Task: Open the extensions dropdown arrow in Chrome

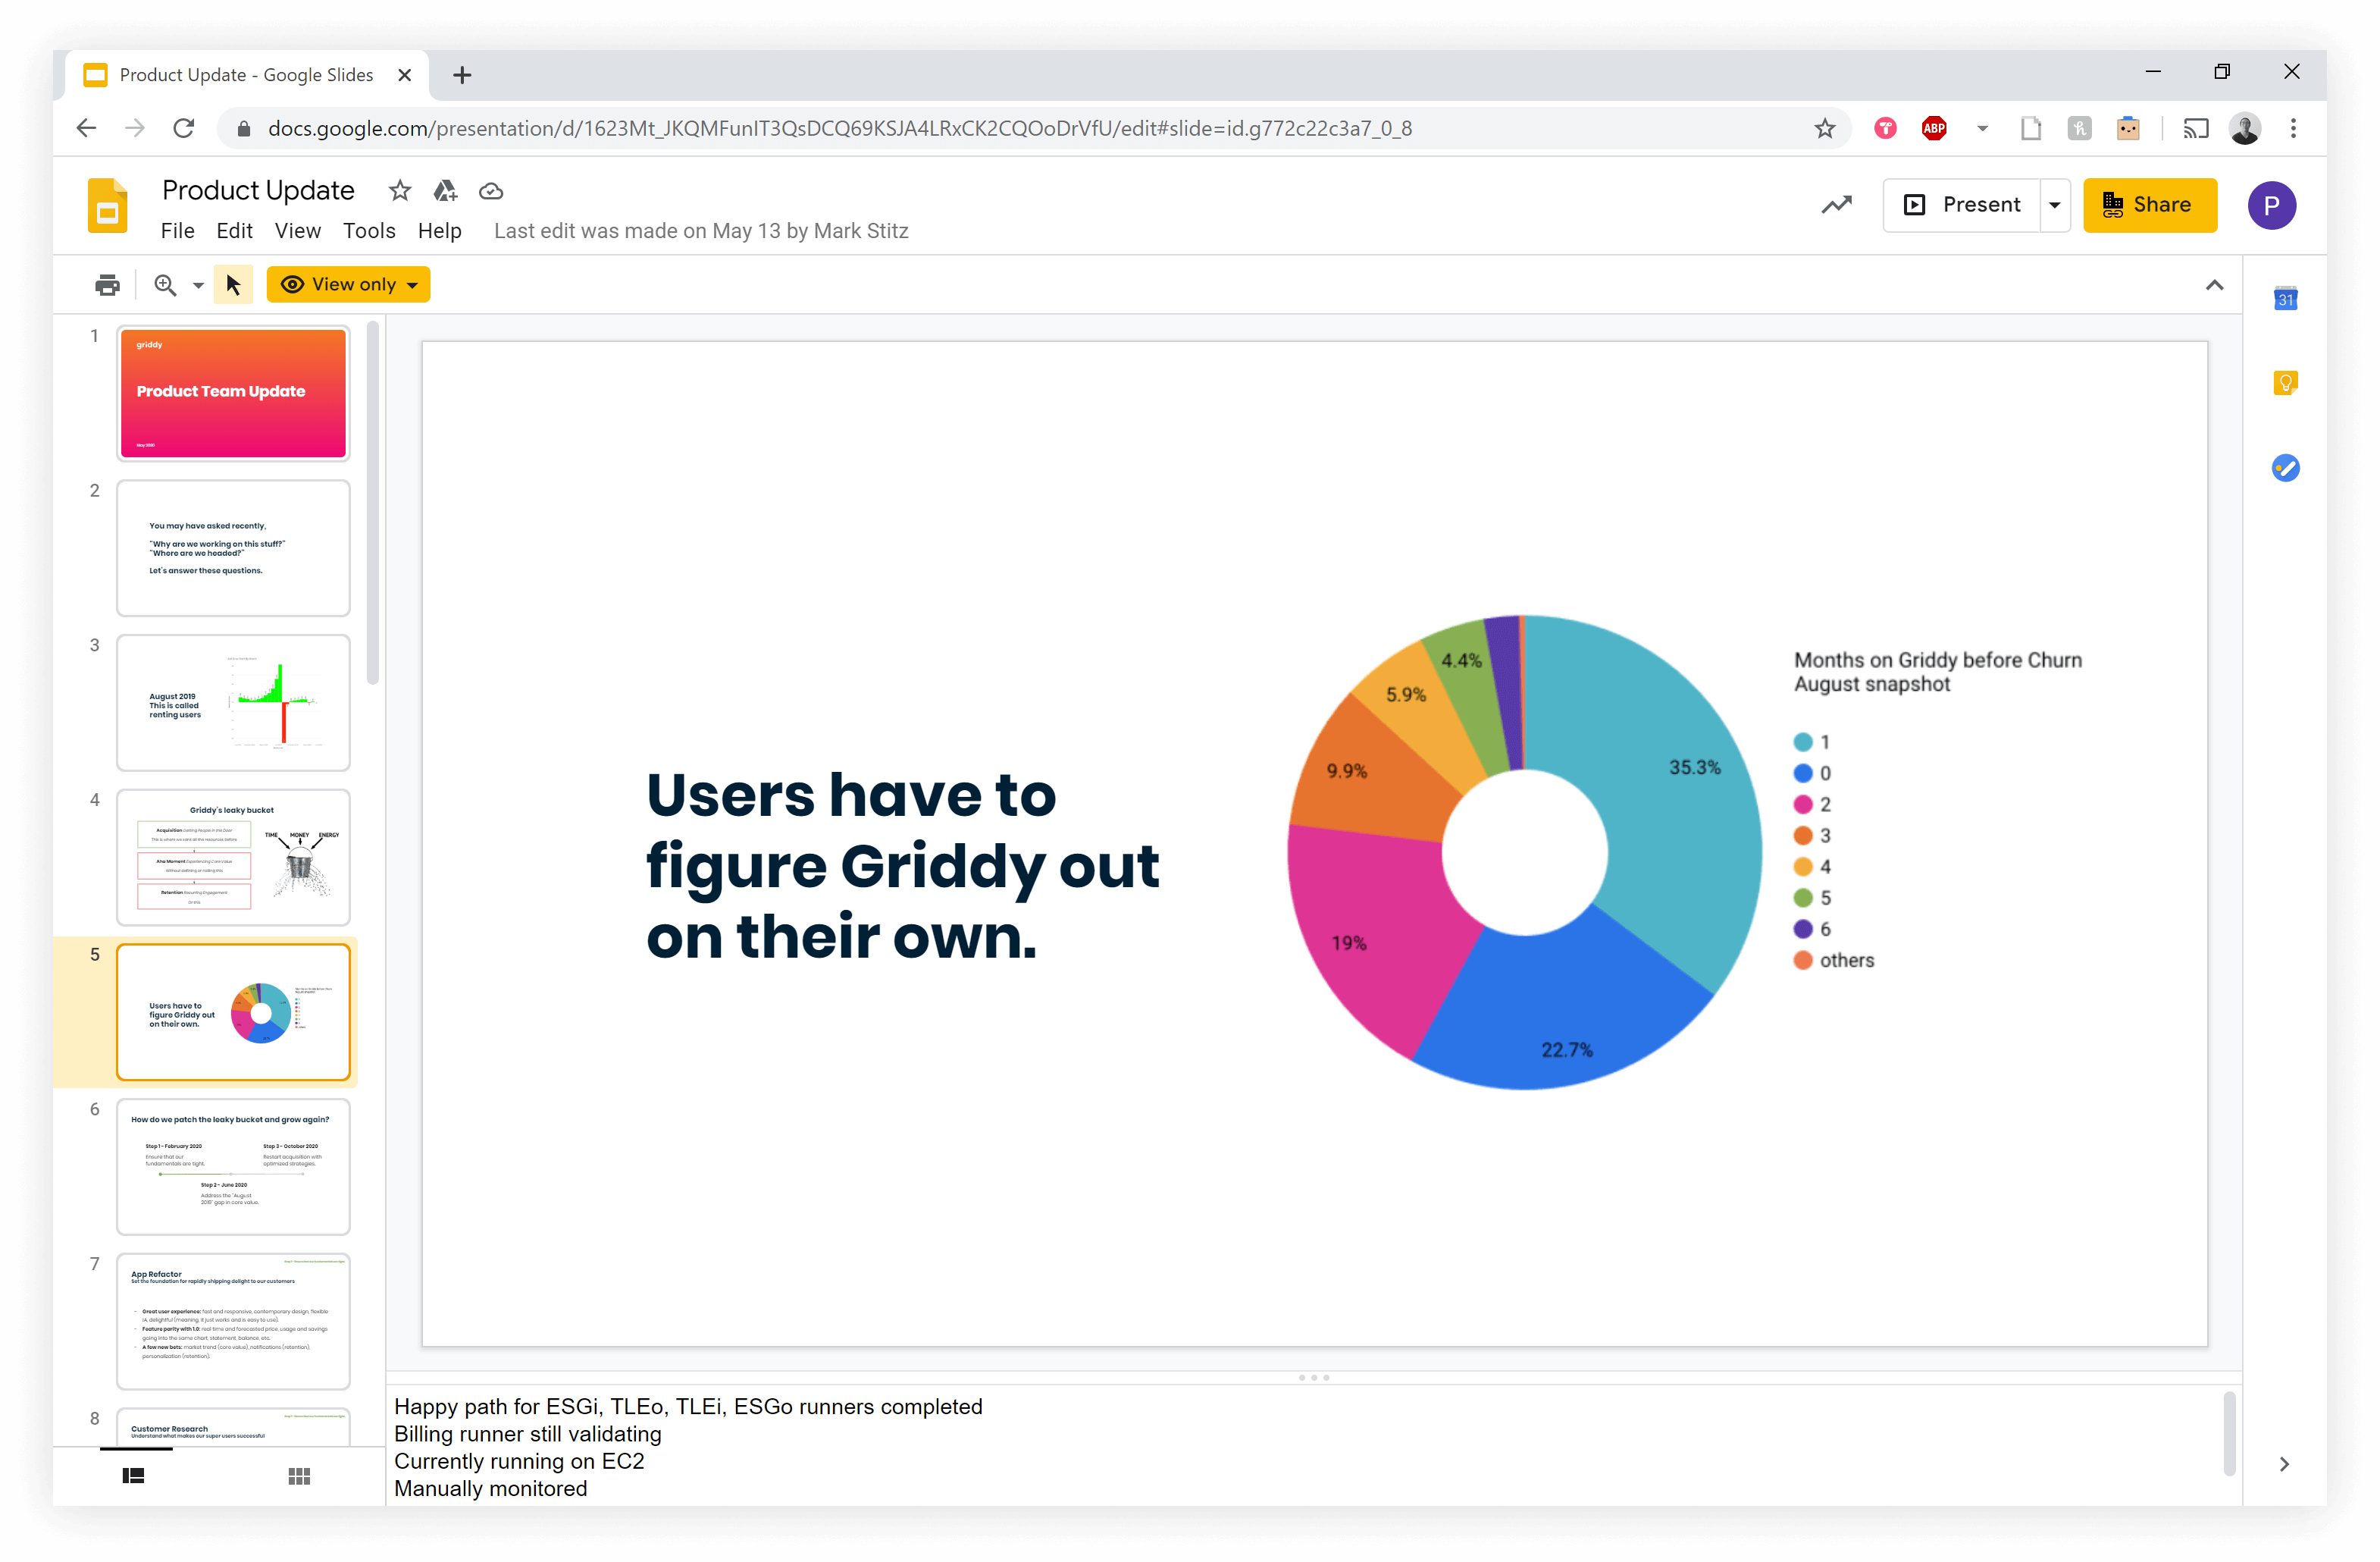Action: [x=1983, y=128]
